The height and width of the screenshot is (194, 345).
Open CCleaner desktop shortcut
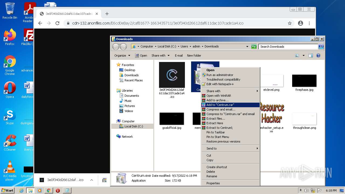tap(10, 143)
